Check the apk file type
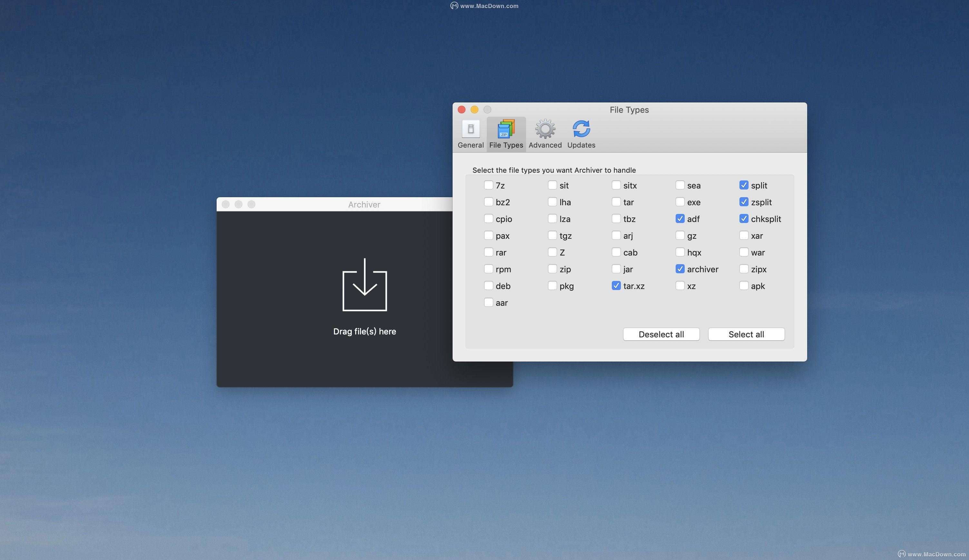The width and height of the screenshot is (969, 560). point(744,285)
